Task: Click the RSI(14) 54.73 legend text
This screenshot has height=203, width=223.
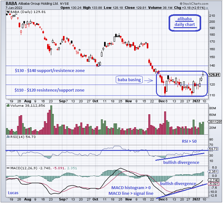Action: 23,137
